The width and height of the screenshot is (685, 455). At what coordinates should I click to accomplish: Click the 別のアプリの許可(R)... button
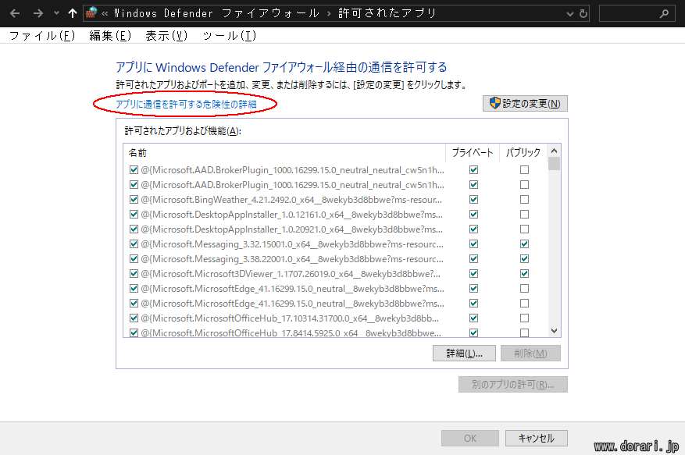[513, 384]
